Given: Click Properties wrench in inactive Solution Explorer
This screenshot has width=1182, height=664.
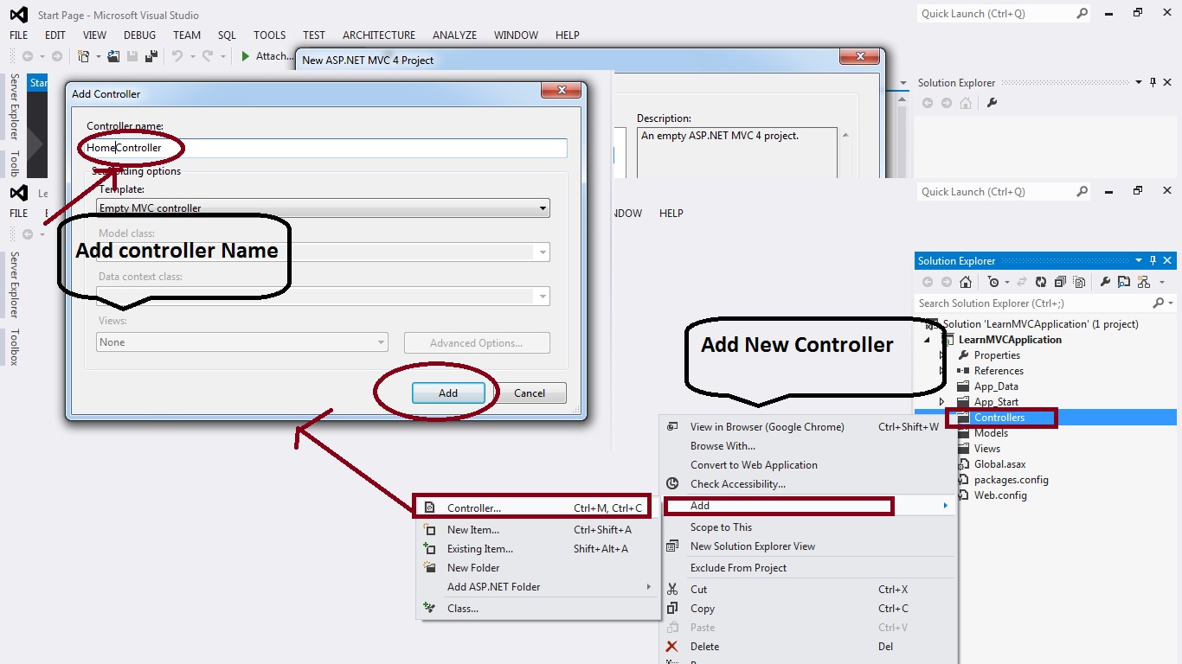Looking at the screenshot, I should click(992, 103).
